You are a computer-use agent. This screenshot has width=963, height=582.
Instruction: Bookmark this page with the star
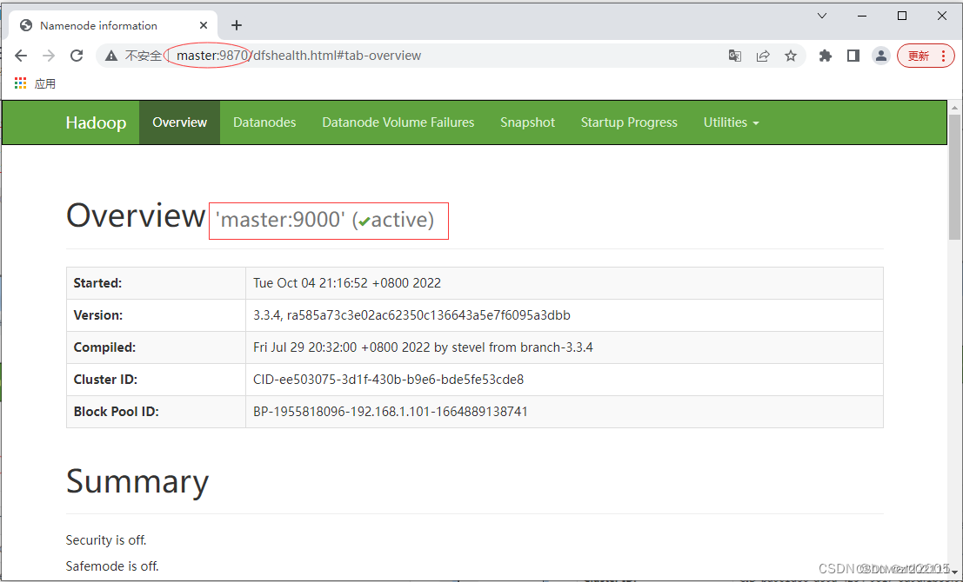(x=791, y=56)
